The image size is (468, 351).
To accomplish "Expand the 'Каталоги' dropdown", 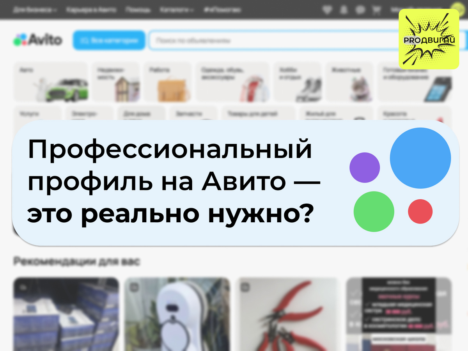I will click(x=177, y=10).
